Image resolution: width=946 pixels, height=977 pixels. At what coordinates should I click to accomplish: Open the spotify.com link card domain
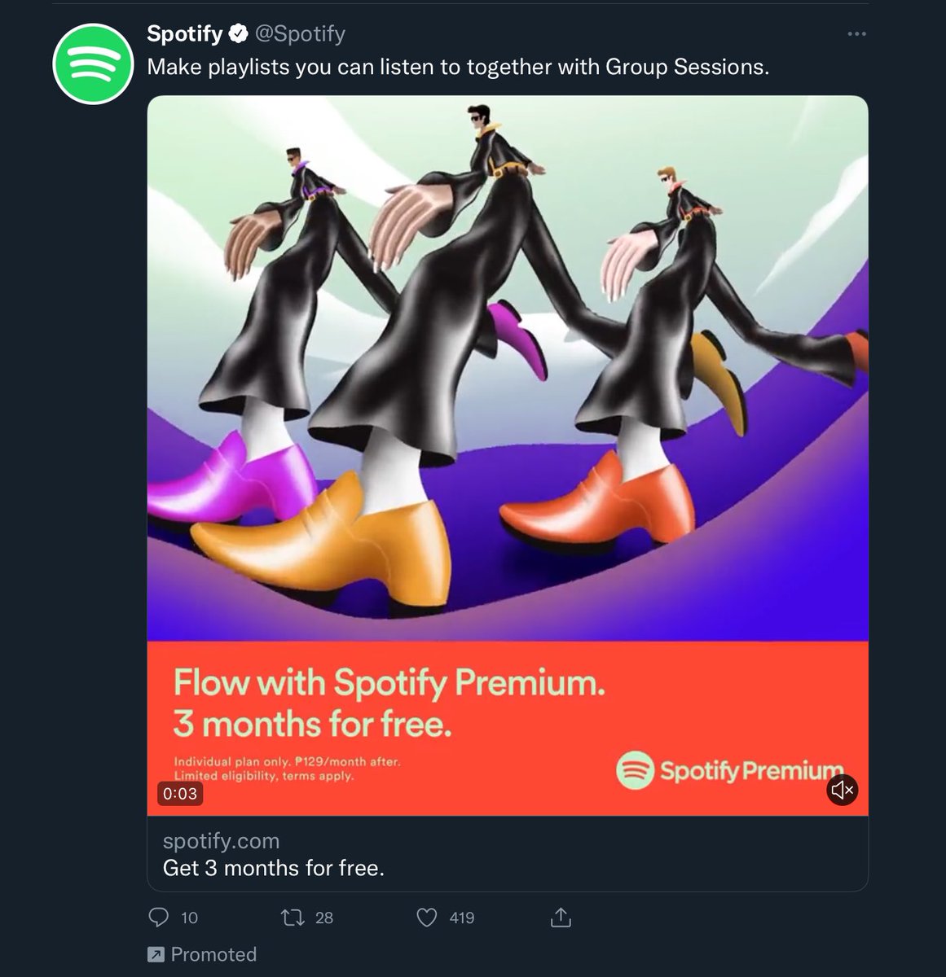tap(221, 841)
